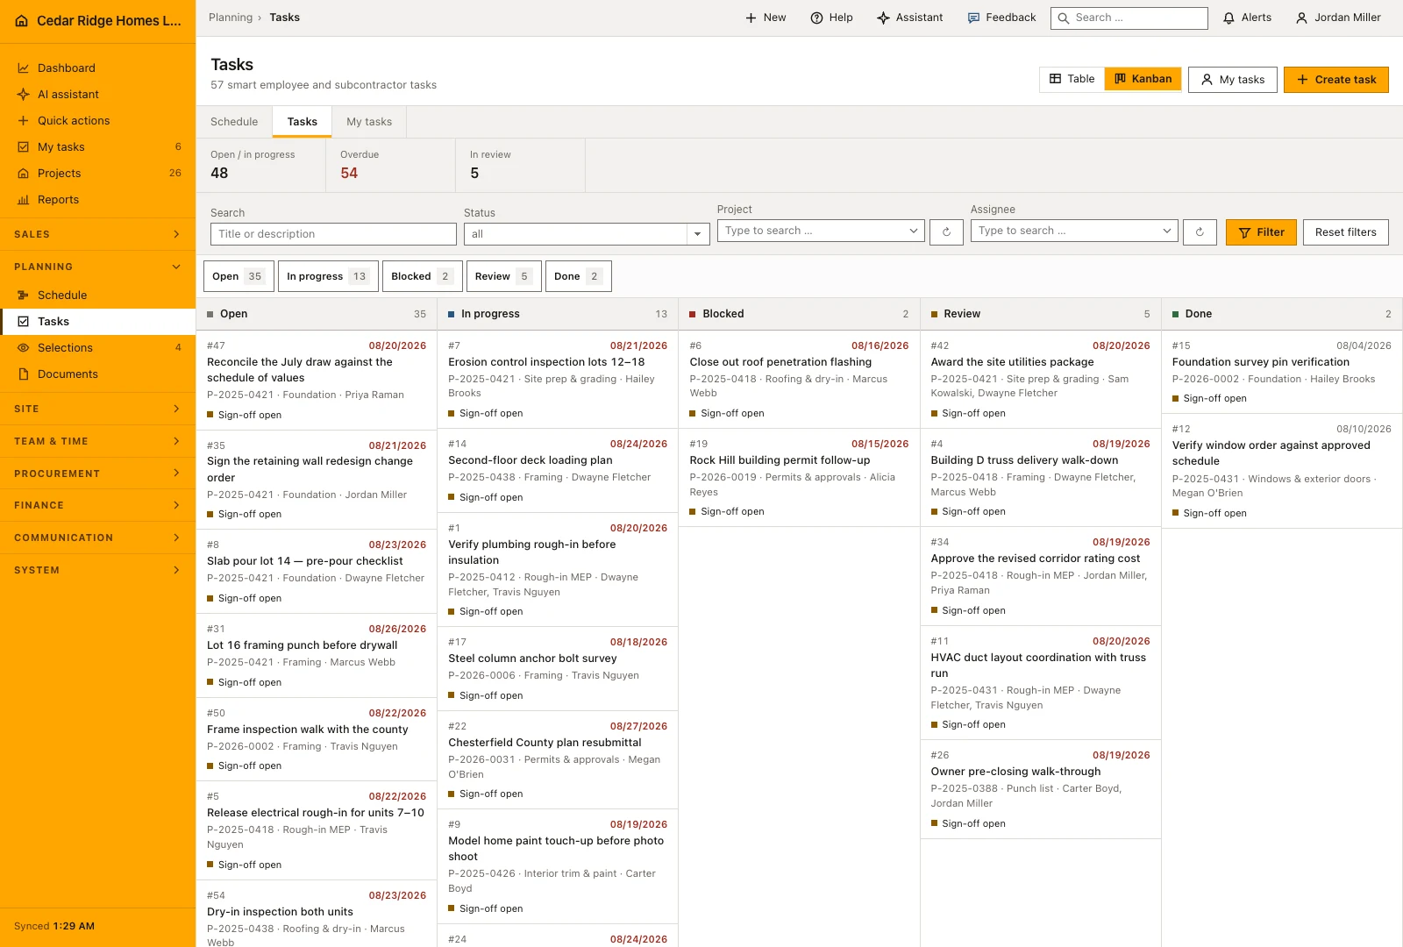Click the Reports bar chart icon
Image resolution: width=1403 pixels, height=947 pixels.
point(24,200)
